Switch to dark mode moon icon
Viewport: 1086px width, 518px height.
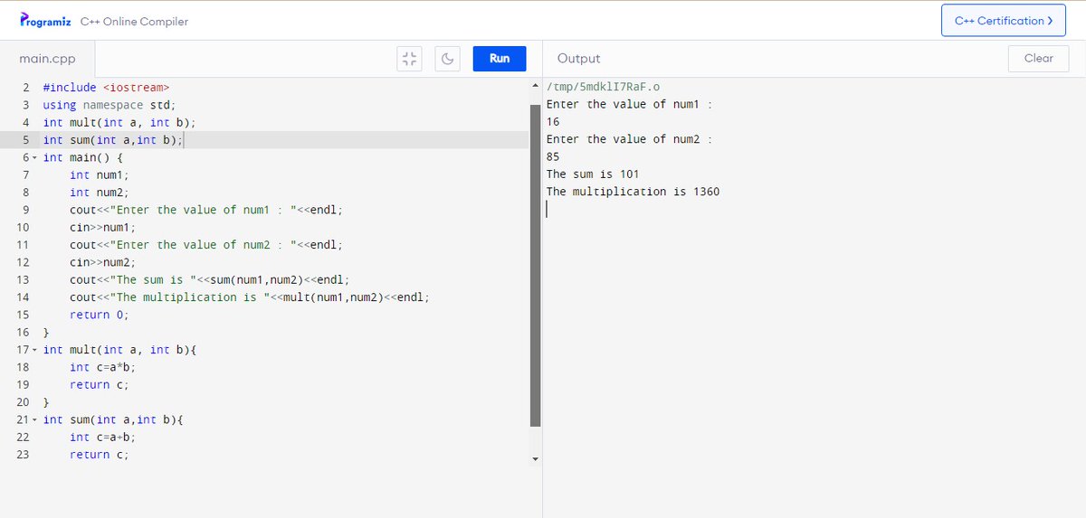[x=447, y=59]
